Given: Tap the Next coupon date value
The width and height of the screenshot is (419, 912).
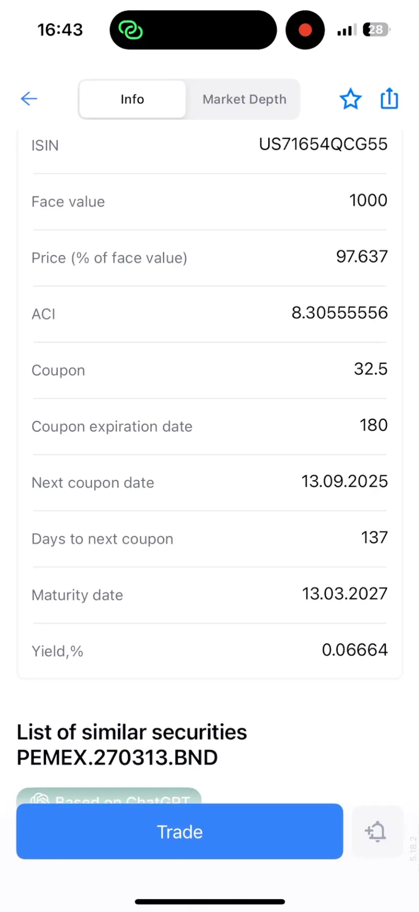Looking at the screenshot, I should pyautogui.click(x=344, y=481).
